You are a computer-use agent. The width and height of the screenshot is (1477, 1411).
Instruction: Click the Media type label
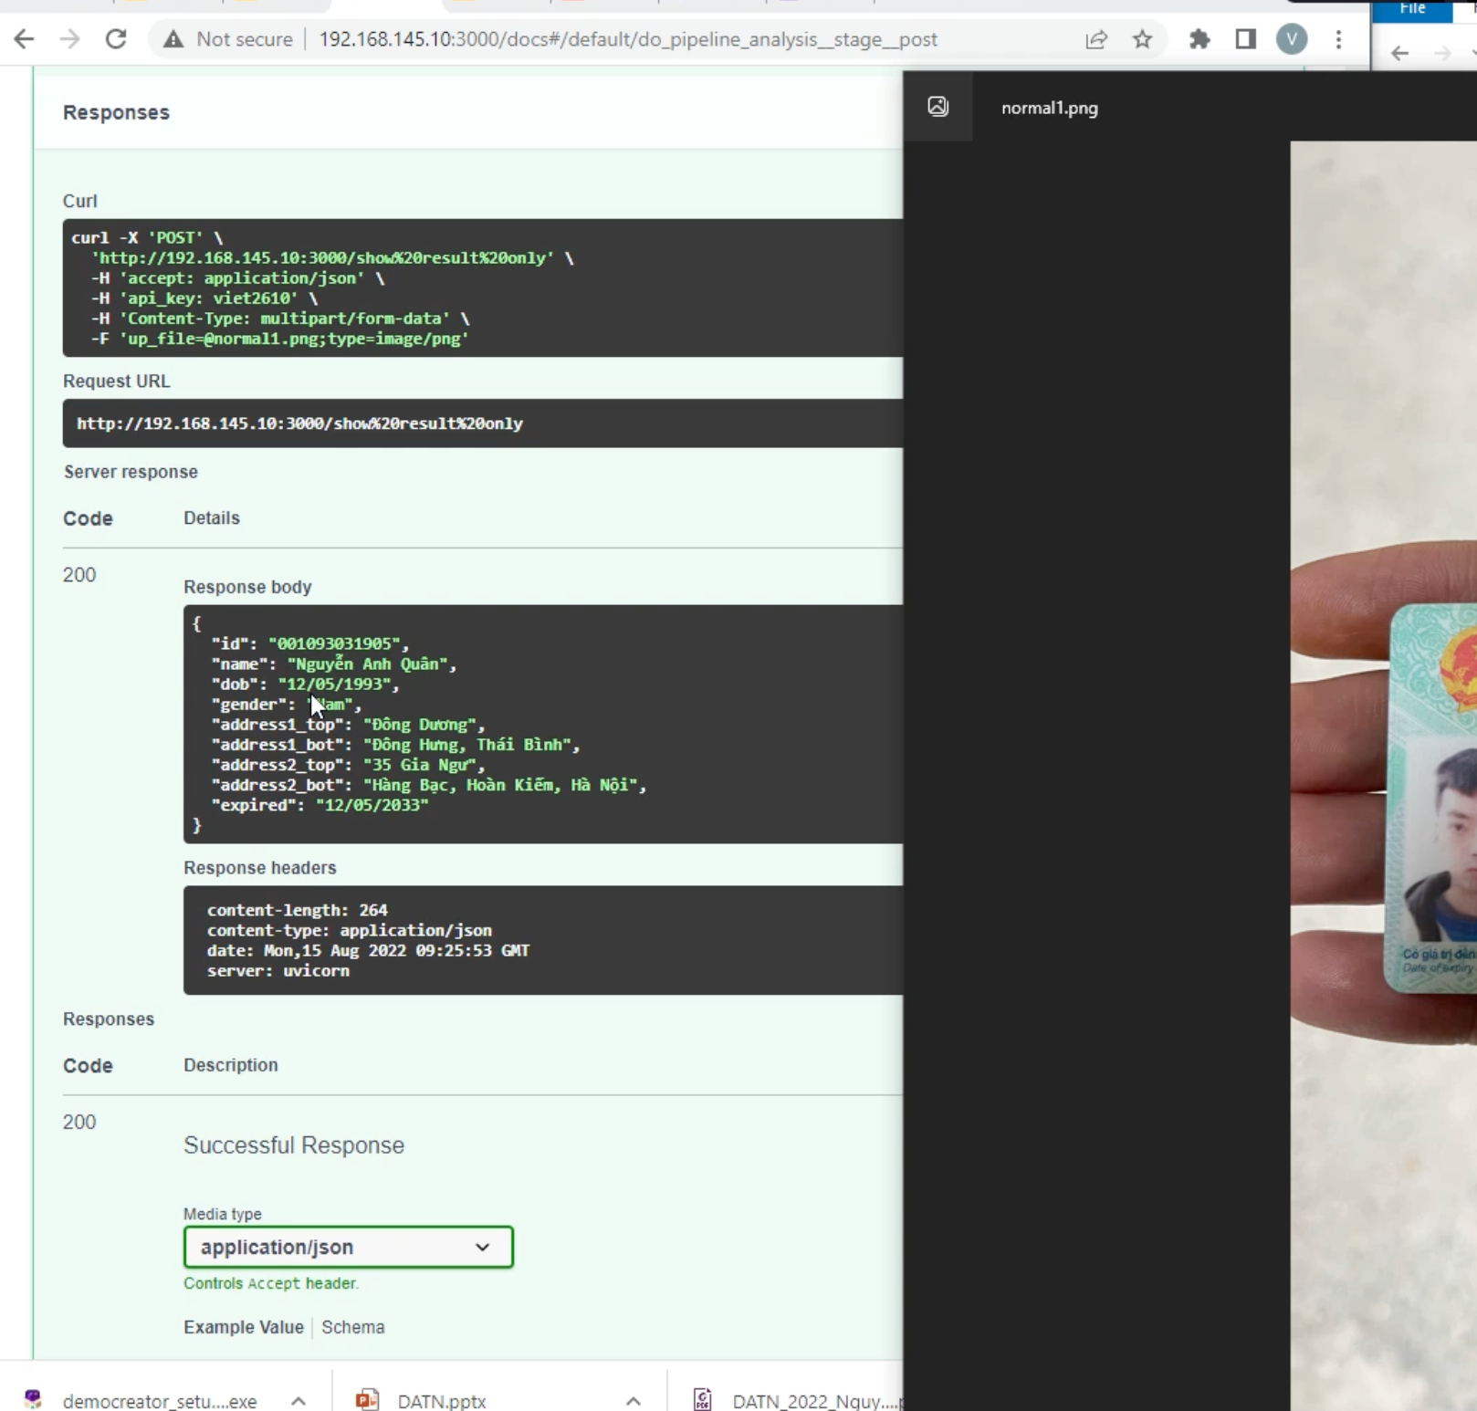click(223, 1214)
